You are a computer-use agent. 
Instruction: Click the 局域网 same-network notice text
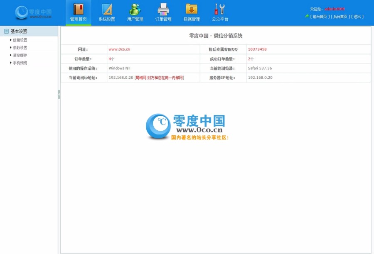(159, 78)
